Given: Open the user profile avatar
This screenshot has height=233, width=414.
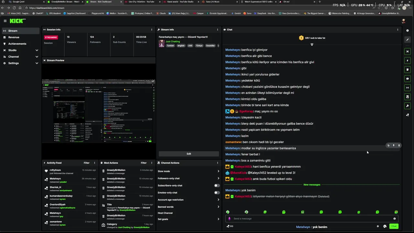Looking at the screenshot, I should (x=403, y=21).
